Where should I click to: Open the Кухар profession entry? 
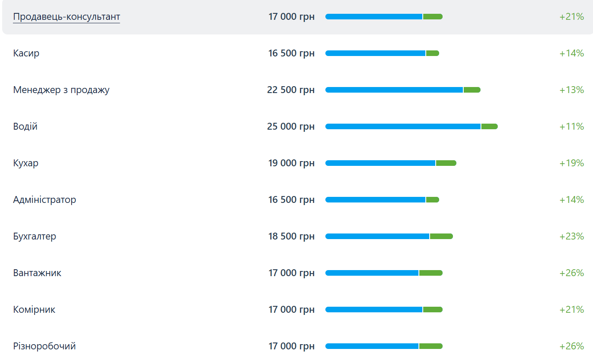click(x=26, y=163)
